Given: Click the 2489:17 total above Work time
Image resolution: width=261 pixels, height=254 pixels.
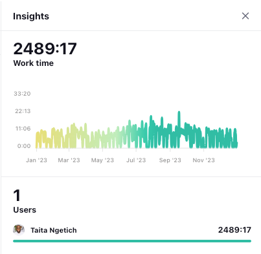Looking at the screenshot, I should (x=45, y=48).
